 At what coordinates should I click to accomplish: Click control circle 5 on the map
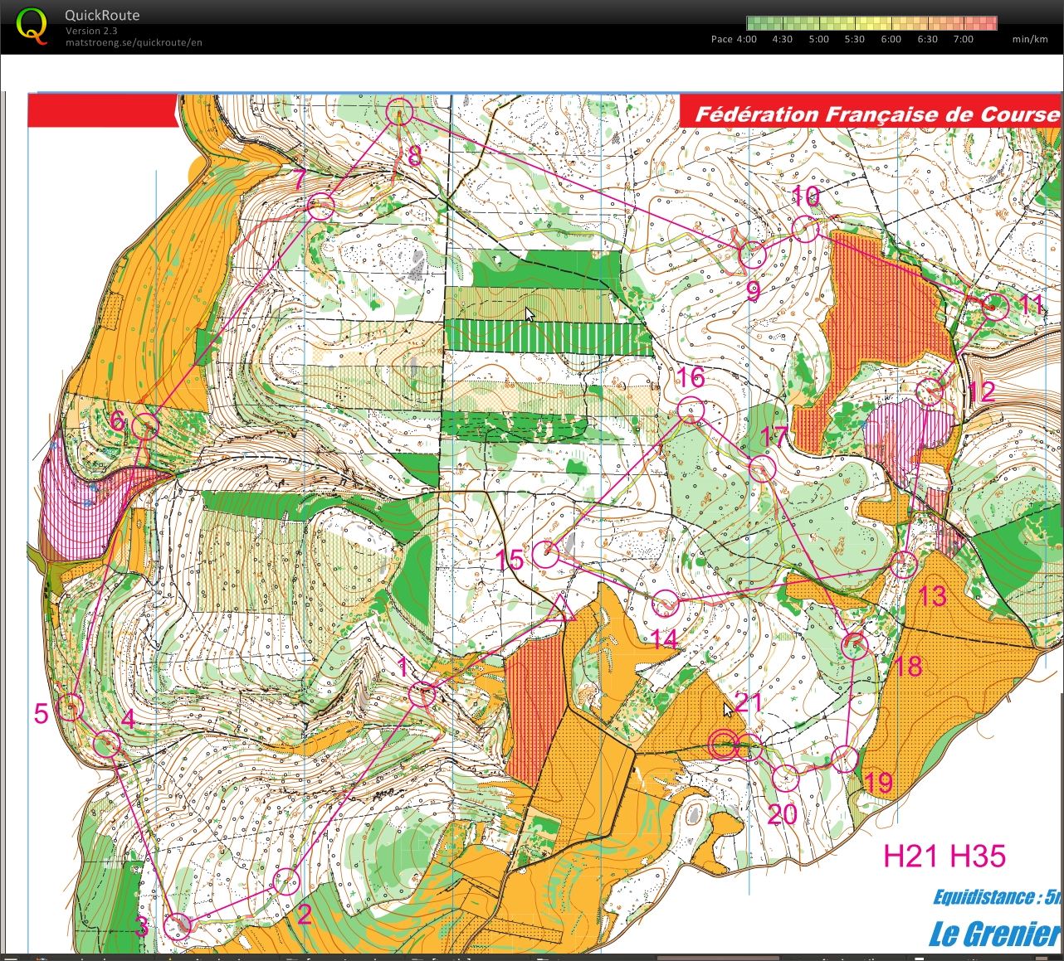click(x=71, y=707)
